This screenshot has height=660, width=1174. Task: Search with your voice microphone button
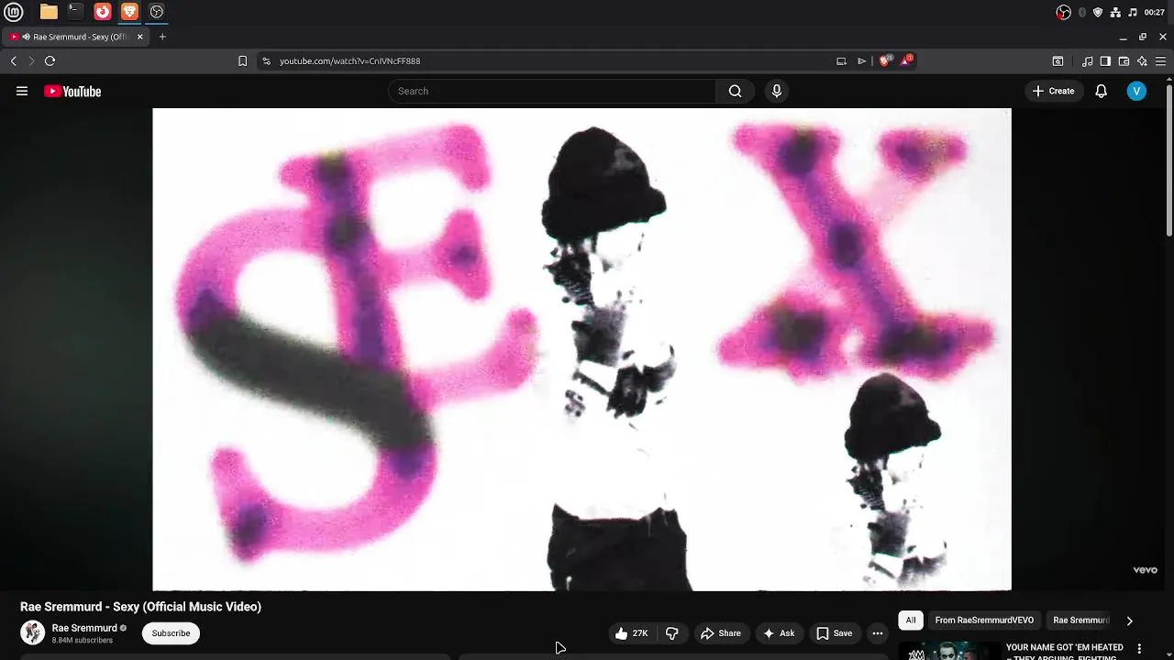[x=777, y=91]
